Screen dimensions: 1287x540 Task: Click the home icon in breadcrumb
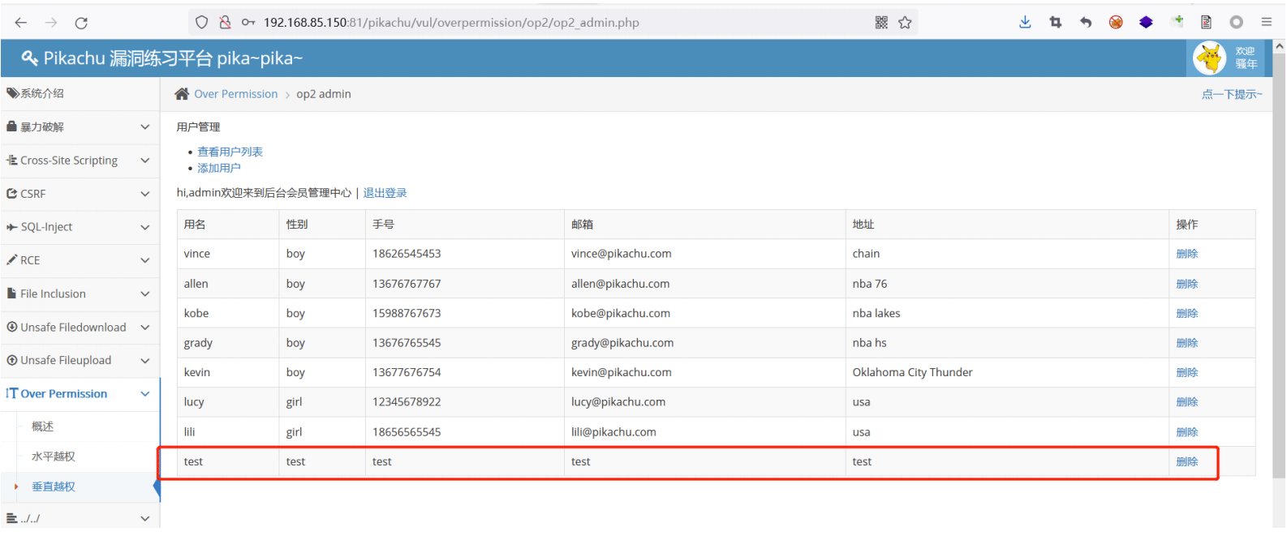(182, 94)
